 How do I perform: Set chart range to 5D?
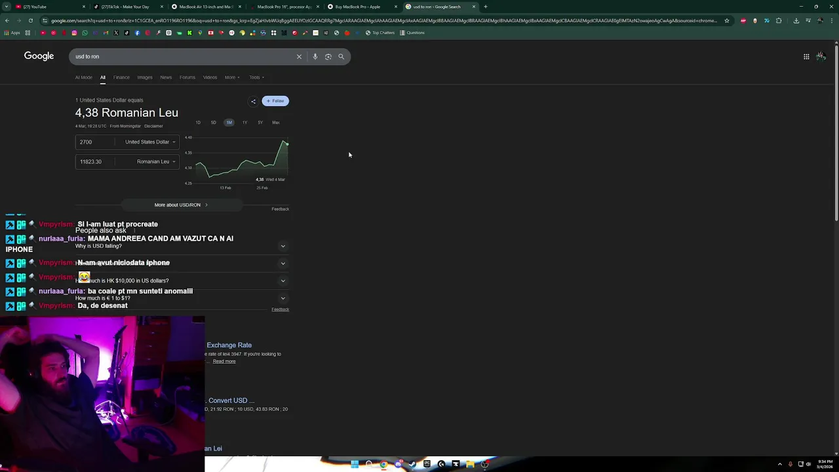click(213, 123)
